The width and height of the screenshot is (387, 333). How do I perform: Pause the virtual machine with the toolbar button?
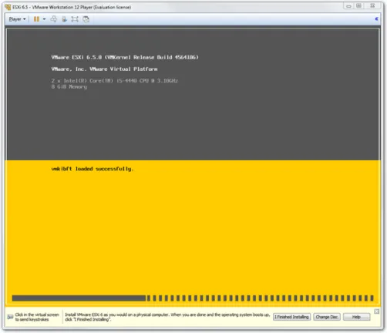[36, 19]
